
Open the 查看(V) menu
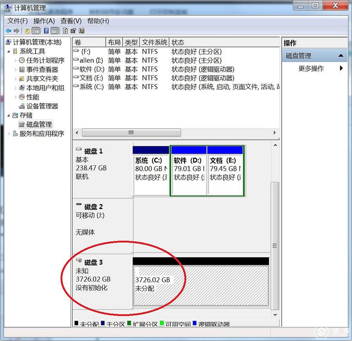71,21
